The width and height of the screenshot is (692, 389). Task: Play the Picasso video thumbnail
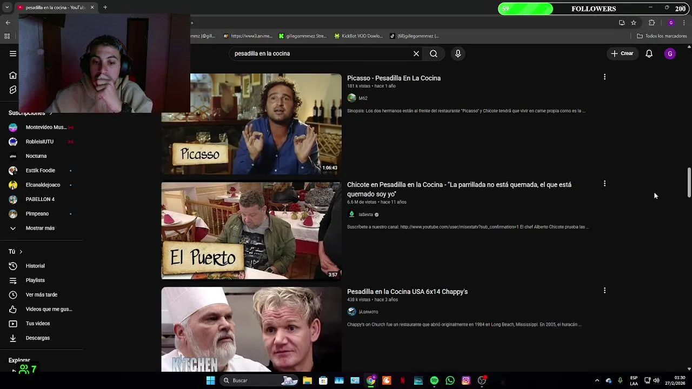tap(251, 124)
